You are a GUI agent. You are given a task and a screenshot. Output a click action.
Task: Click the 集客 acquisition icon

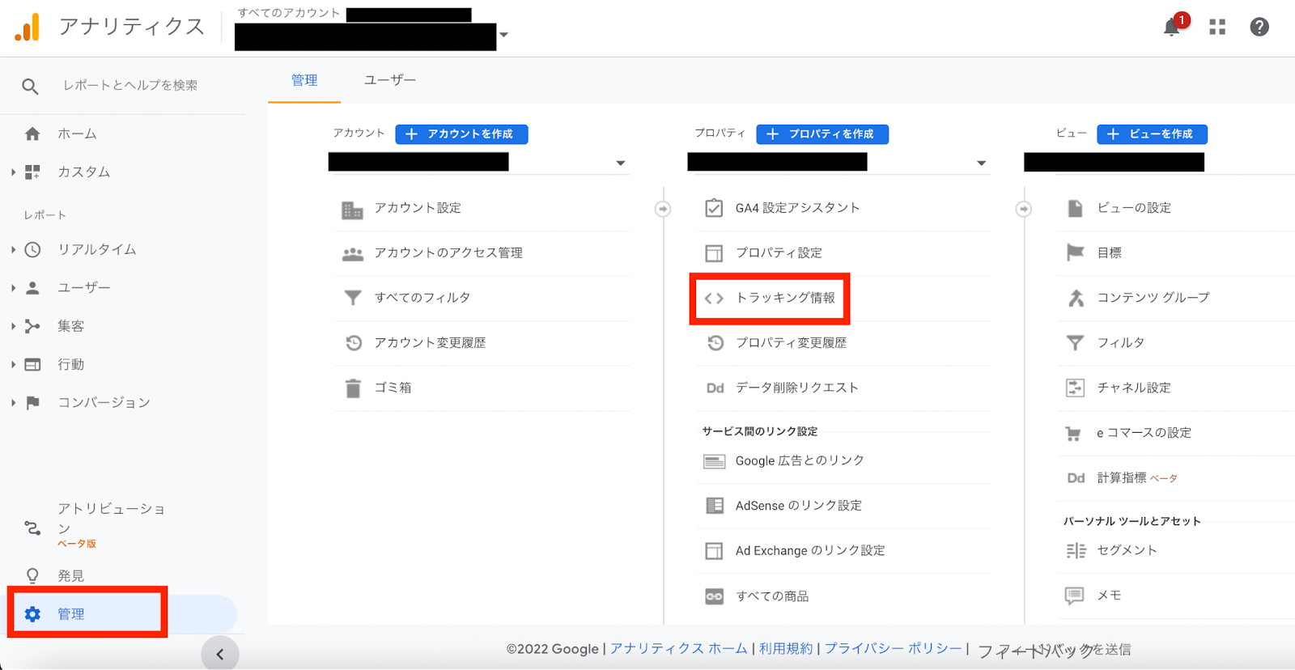pyautogui.click(x=32, y=326)
